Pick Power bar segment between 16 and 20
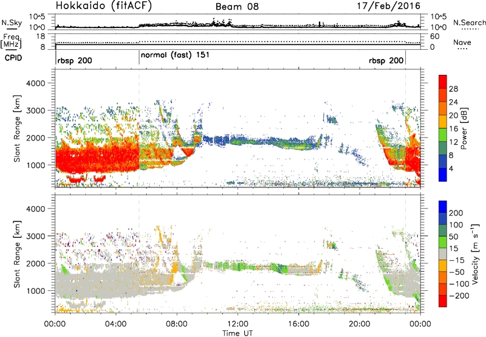 point(443,122)
